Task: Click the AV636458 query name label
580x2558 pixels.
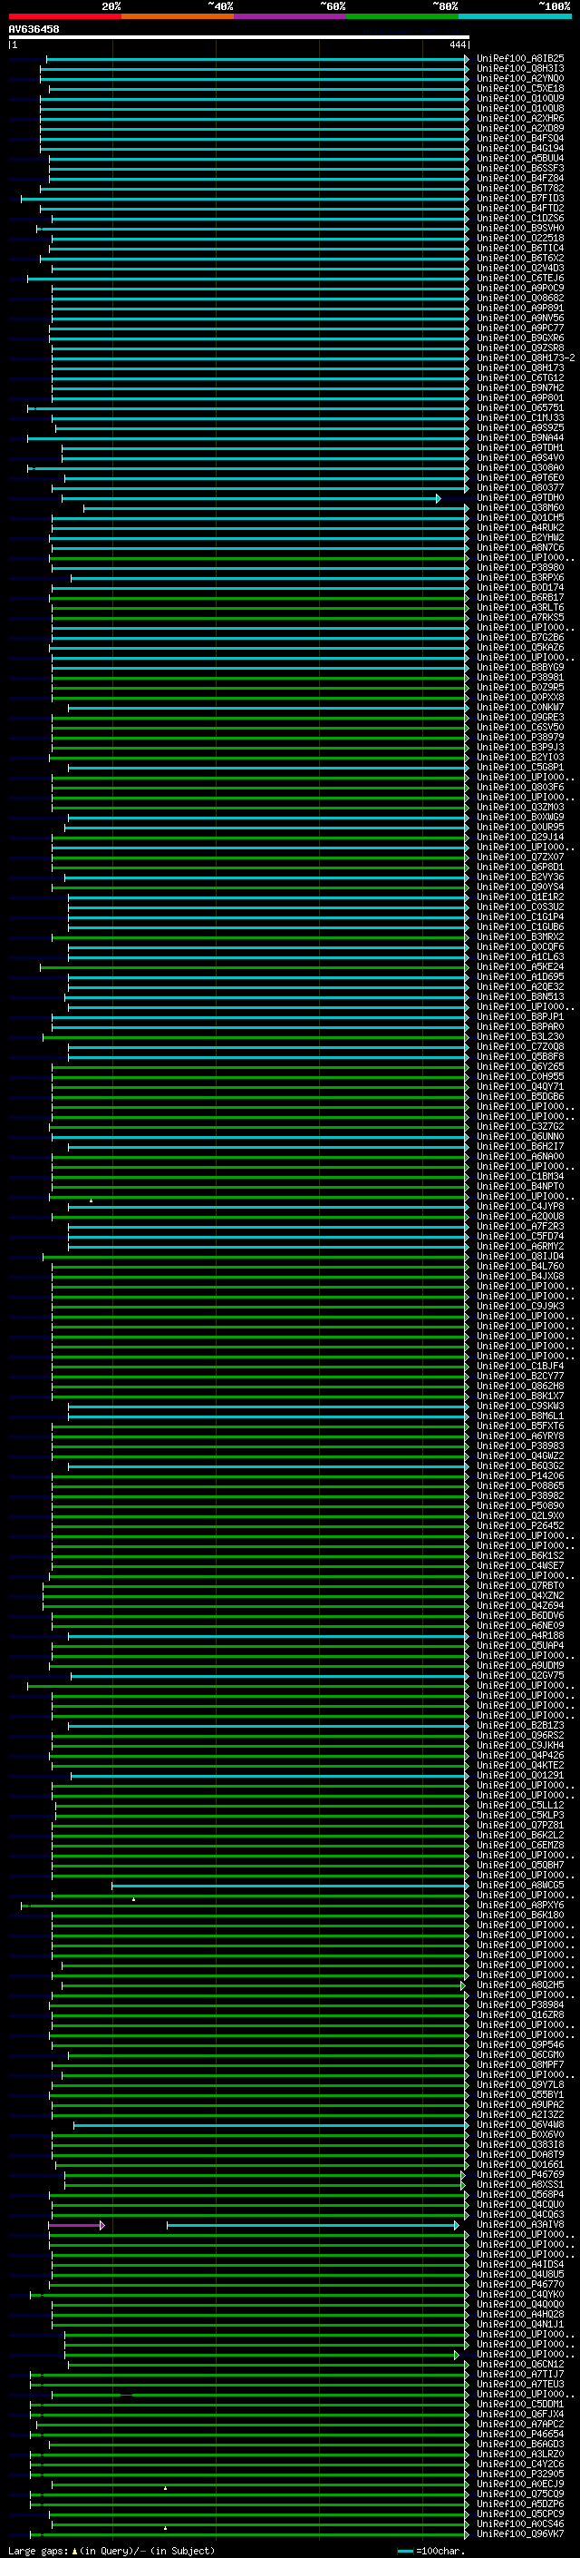Action: (x=34, y=29)
